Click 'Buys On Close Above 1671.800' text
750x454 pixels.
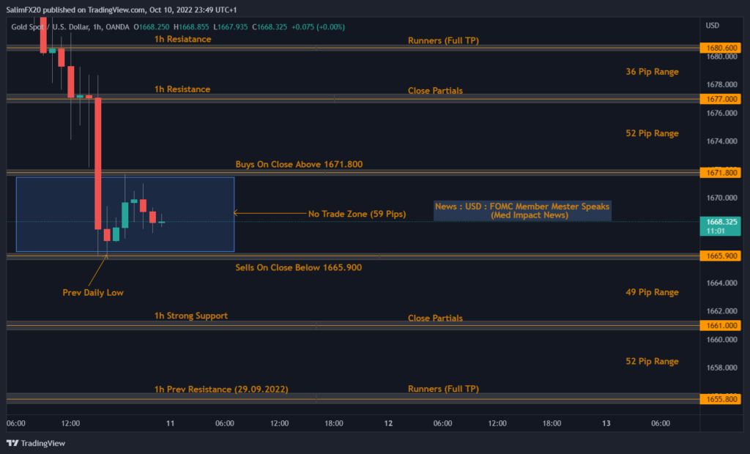[x=299, y=164]
